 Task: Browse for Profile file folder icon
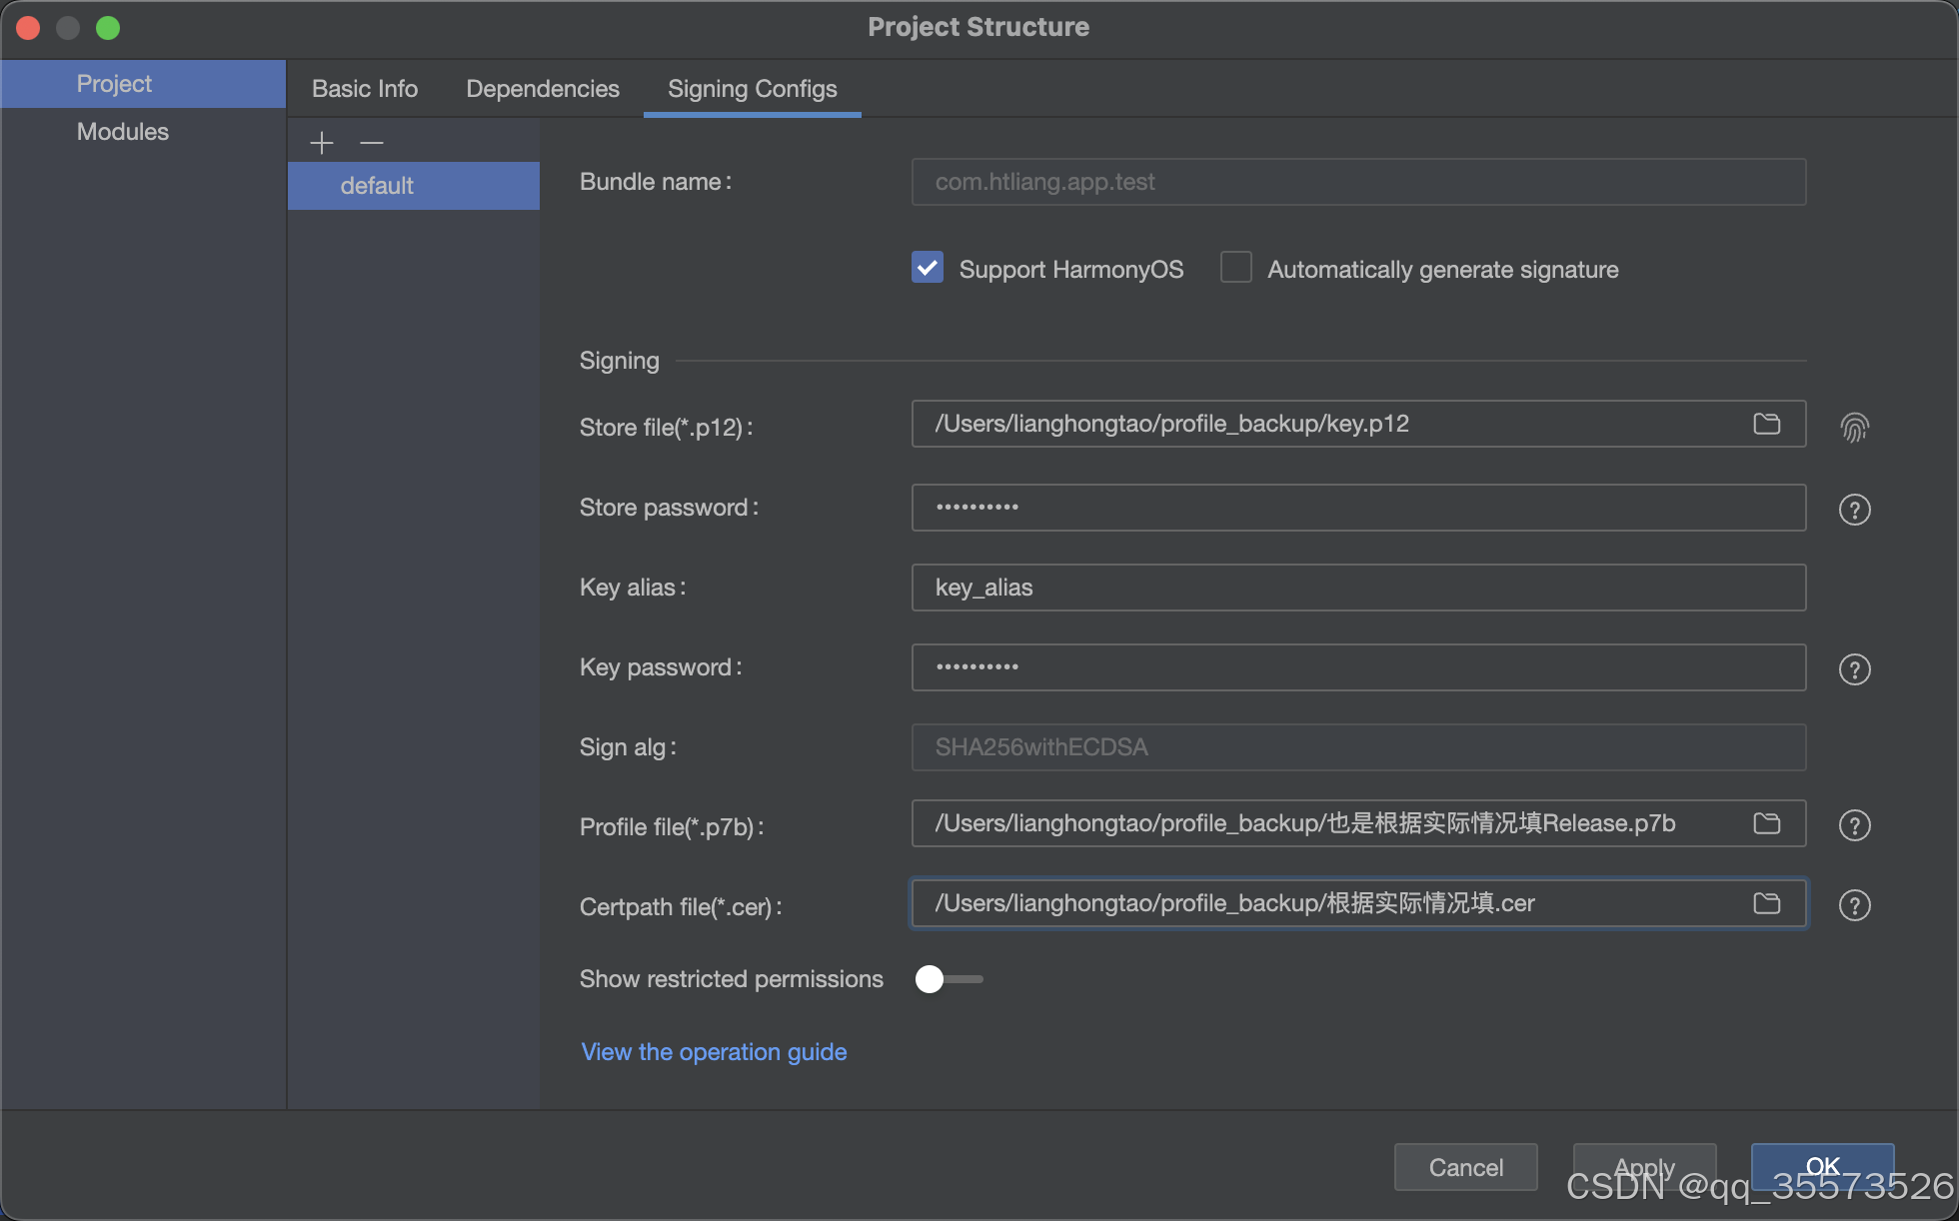[1766, 823]
